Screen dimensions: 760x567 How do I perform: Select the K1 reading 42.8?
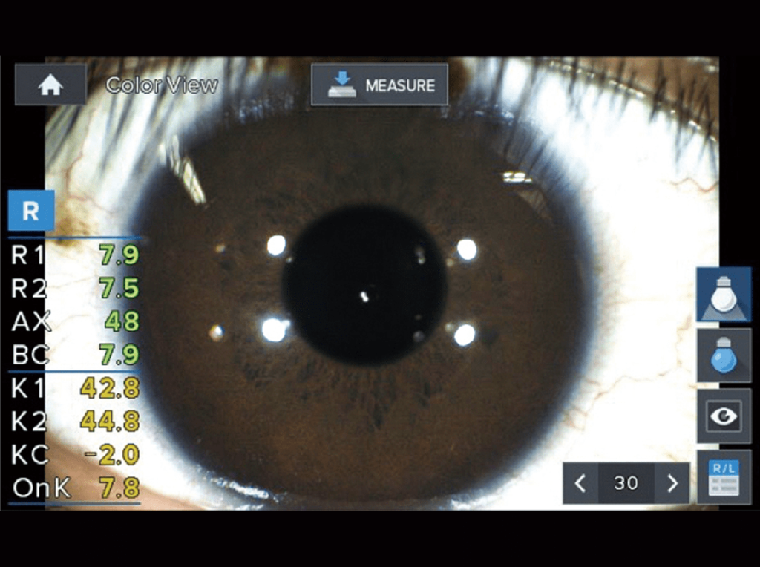click(110, 389)
